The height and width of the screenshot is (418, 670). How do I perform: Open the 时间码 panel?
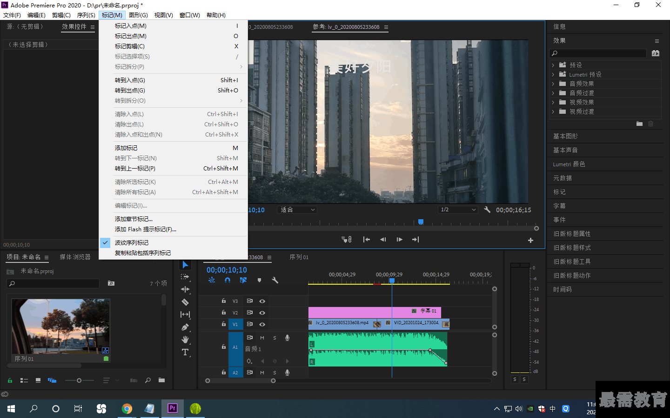click(x=563, y=289)
